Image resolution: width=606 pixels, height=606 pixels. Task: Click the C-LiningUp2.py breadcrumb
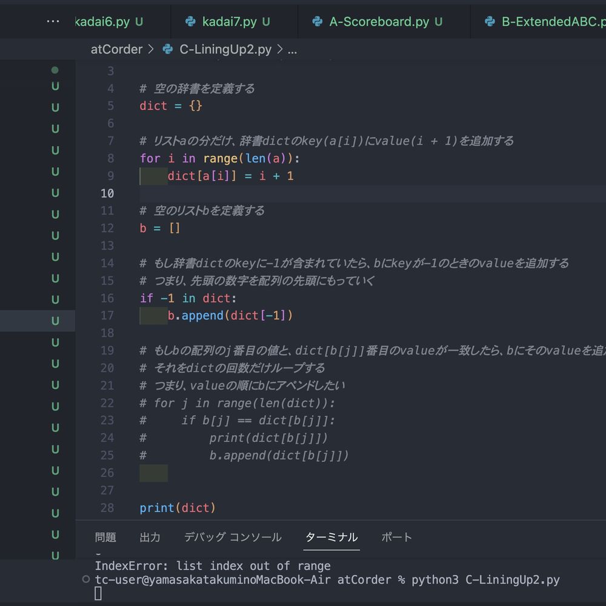(225, 50)
